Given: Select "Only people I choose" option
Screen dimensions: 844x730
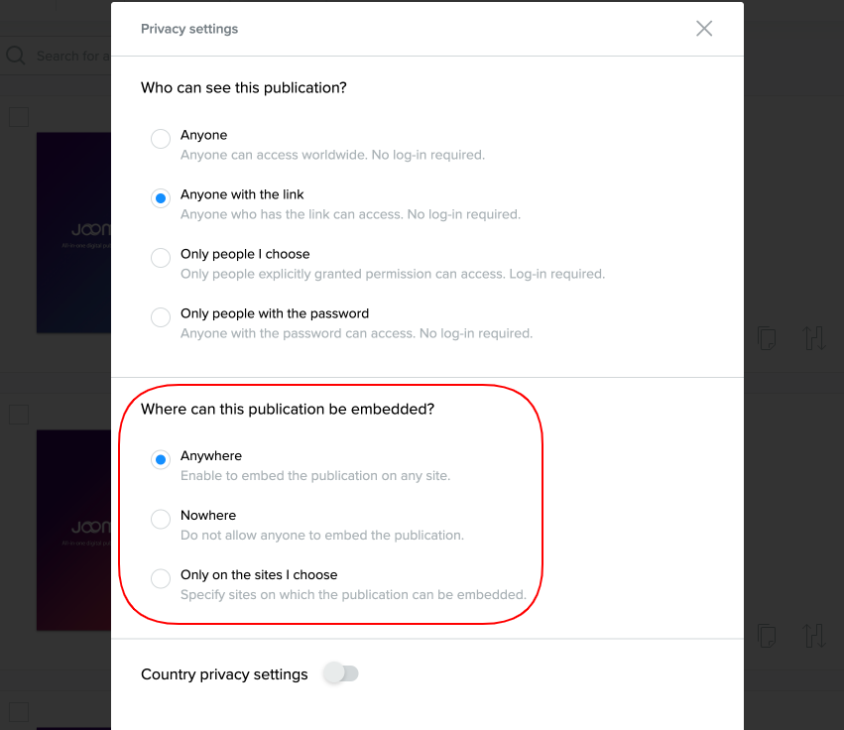Looking at the screenshot, I should pyautogui.click(x=161, y=258).
